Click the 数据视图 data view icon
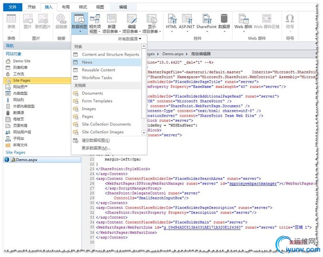The image size is (323, 257). (x=79, y=19)
